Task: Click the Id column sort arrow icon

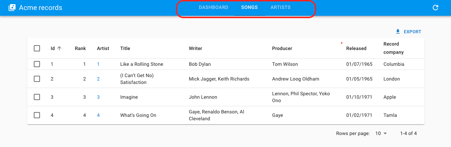Action: click(x=59, y=48)
